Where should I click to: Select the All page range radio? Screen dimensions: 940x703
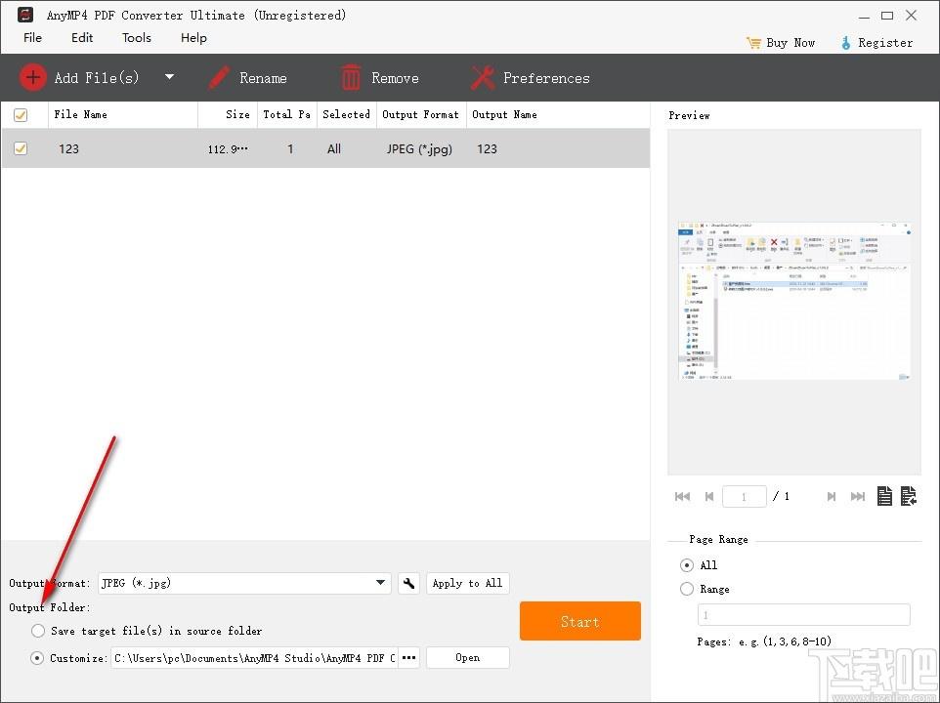(687, 565)
